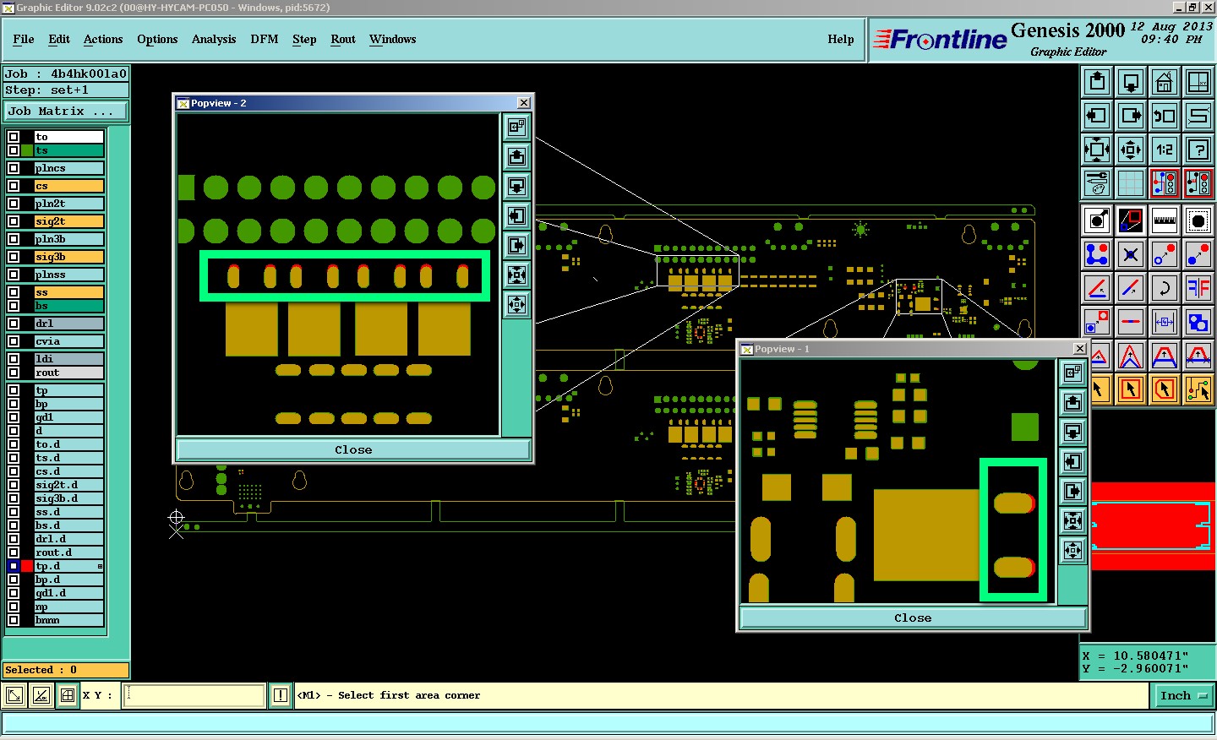Click the 1:2 zoom scale icon
The image size is (1217, 740).
point(1164,150)
